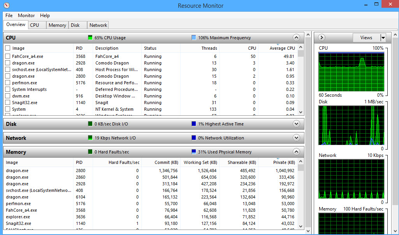The width and height of the screenshot is (399, 235).
Task: Select dragon.exe PID 2860 in Memory list
Action: pos(150,177)
